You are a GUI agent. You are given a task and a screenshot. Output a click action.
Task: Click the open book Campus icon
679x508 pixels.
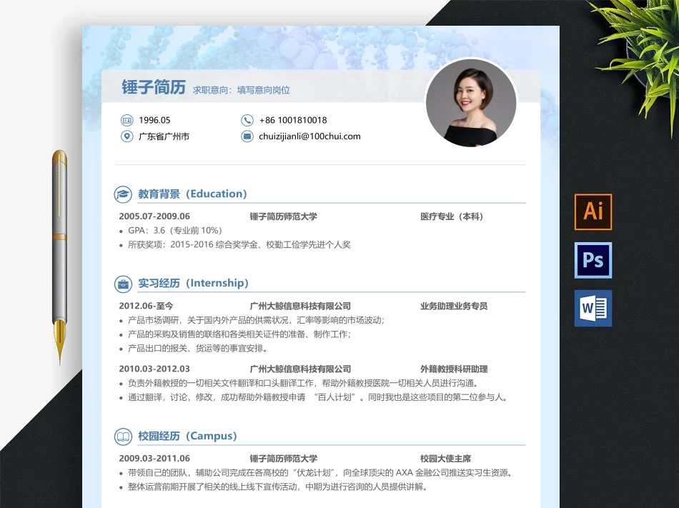click(x=123, y=437)
